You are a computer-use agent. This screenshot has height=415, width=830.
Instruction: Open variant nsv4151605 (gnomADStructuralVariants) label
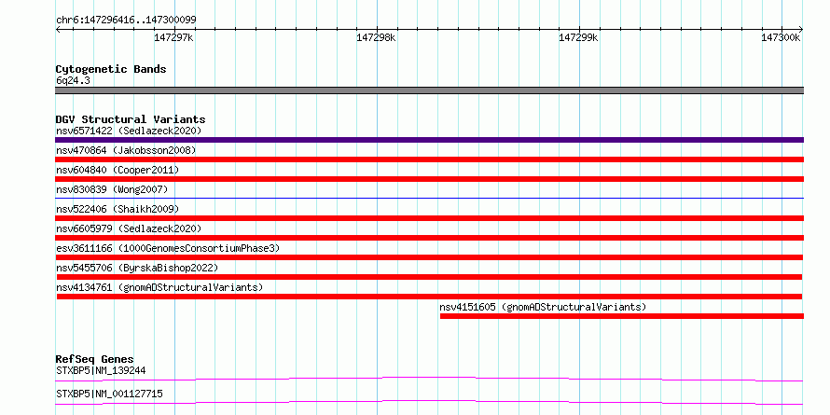click(543, 307)
